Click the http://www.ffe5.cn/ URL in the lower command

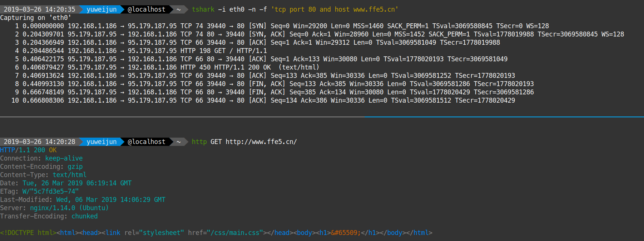(261, 142)
